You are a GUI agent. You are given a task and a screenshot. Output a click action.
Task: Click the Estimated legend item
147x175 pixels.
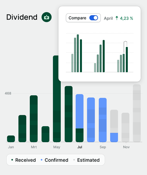(x=87, y=160)
